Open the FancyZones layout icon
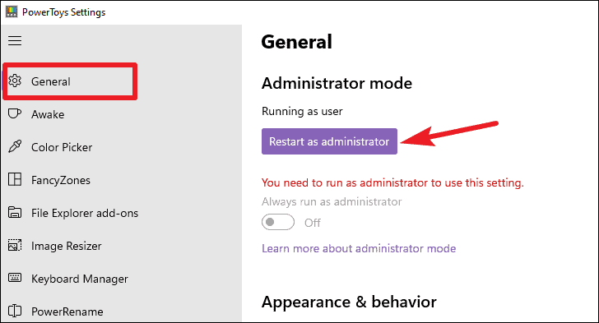 click(x=15, y=179)
